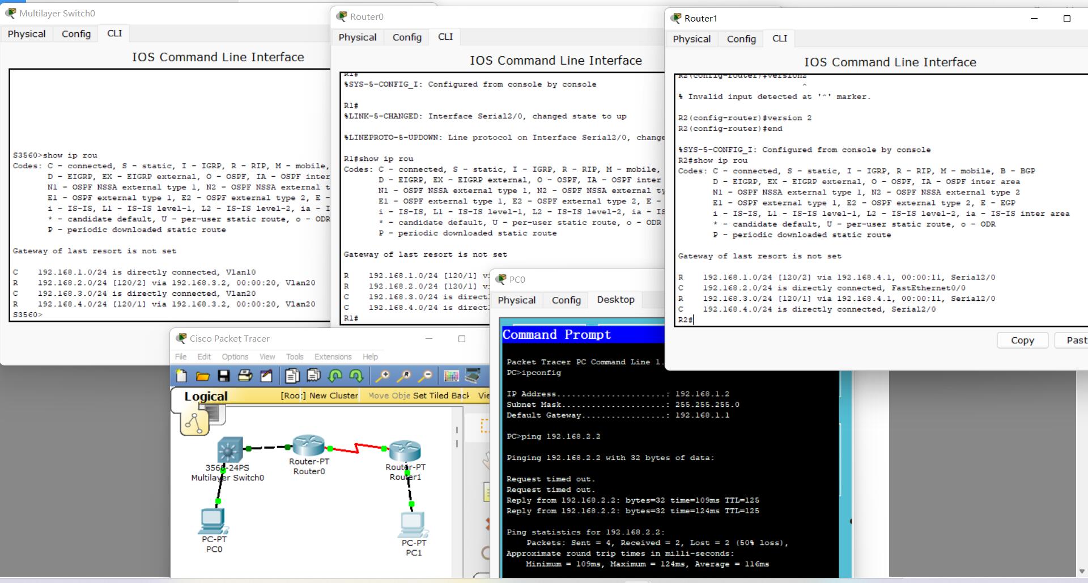Click the Save floppy disk icon in Packet Tracer
This screenshot has width=1088, height=583.
click(224, 376)
